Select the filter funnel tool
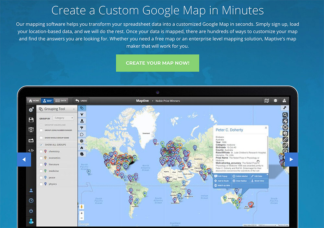 click(82, 114)
